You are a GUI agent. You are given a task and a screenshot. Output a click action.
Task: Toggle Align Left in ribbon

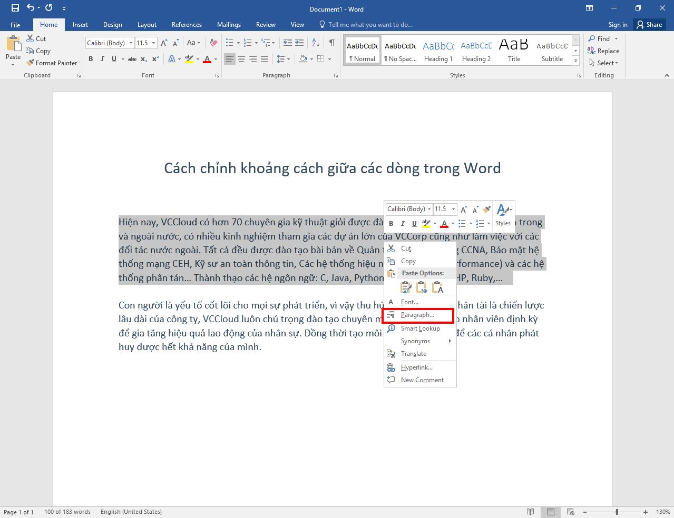click(230, 59)
